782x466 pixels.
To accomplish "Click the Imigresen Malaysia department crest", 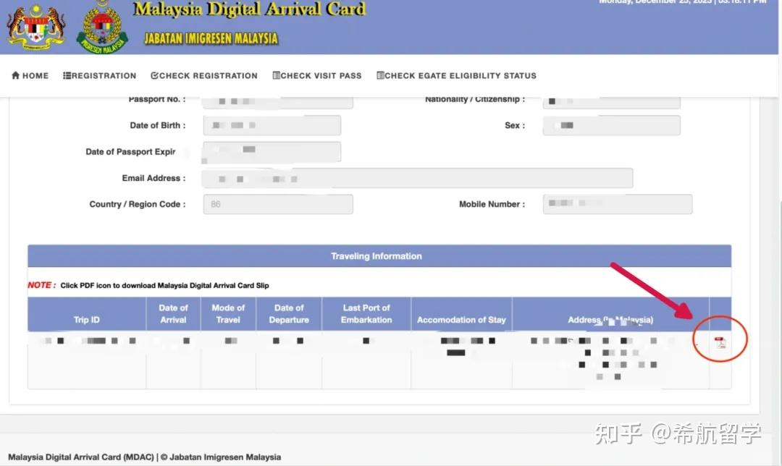I will (x=102, y=27).
